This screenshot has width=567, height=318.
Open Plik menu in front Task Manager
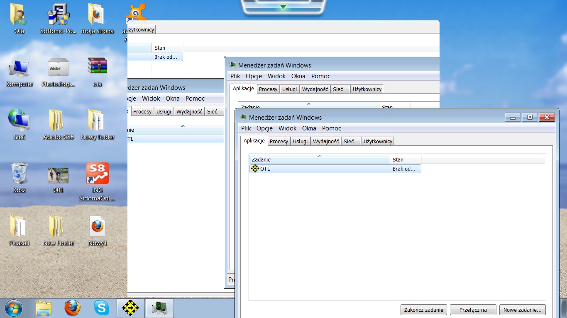click(x=246, y=128)
